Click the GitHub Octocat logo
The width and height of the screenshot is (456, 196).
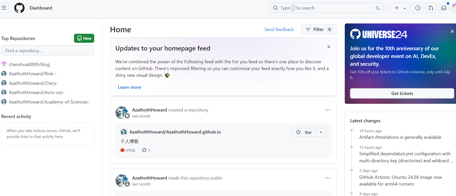[x=19, y=8]
